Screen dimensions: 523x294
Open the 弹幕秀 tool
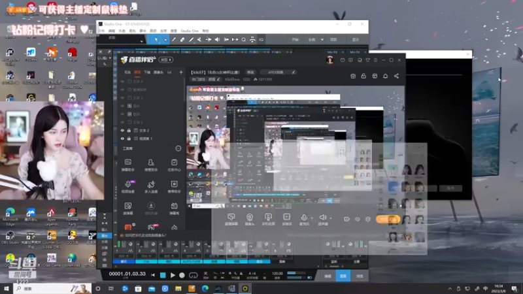point(174,208)
